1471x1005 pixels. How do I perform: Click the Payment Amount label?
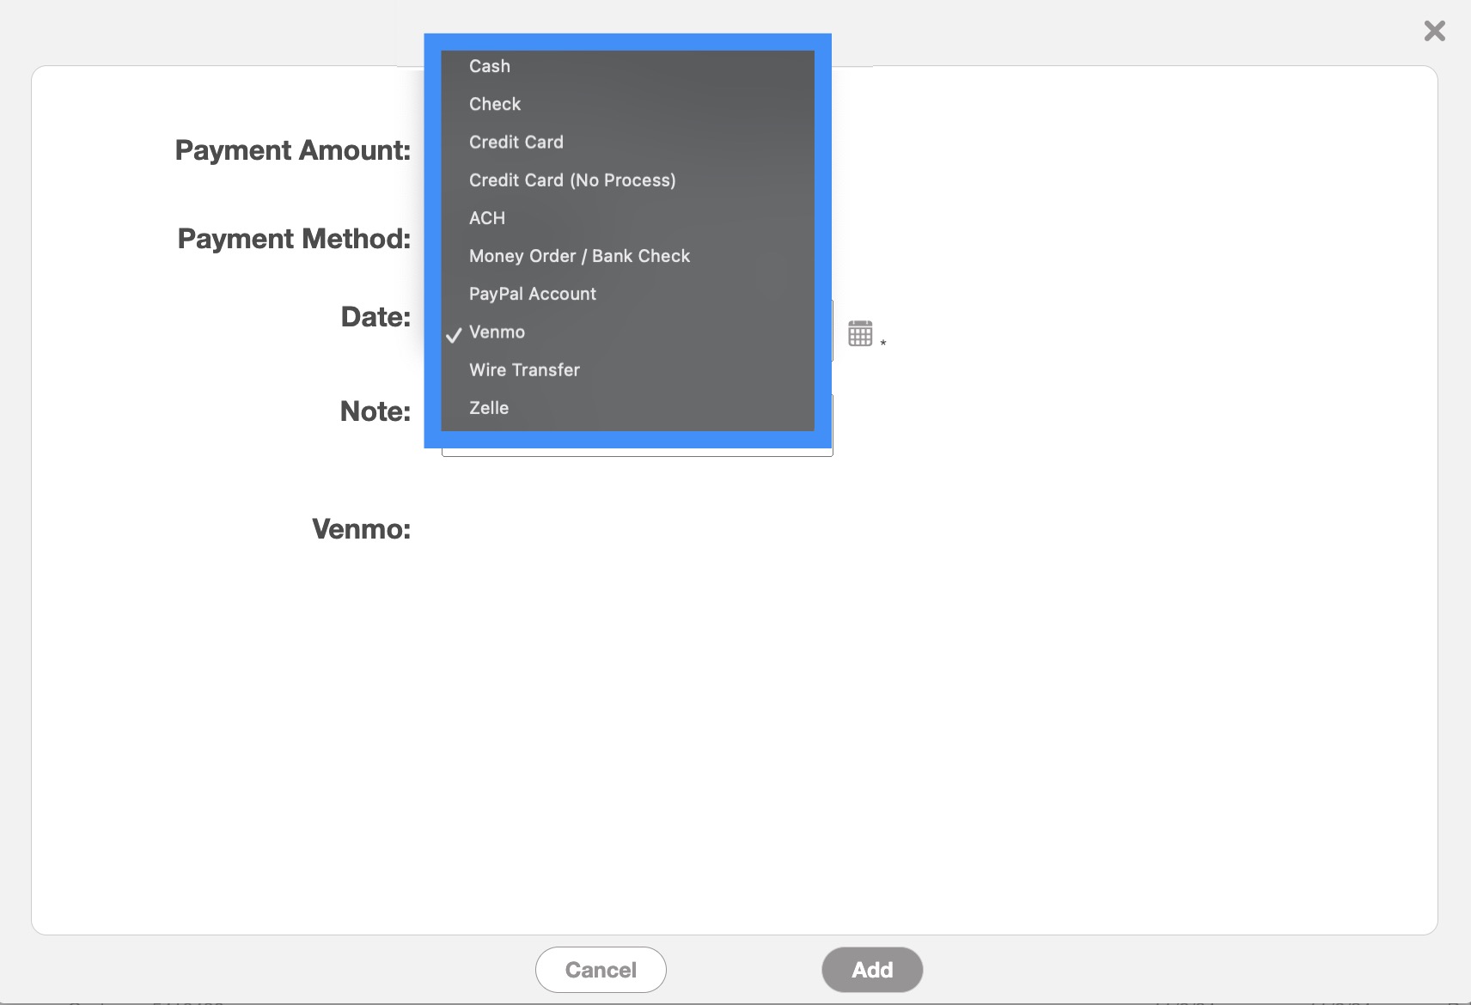(293, 150)
